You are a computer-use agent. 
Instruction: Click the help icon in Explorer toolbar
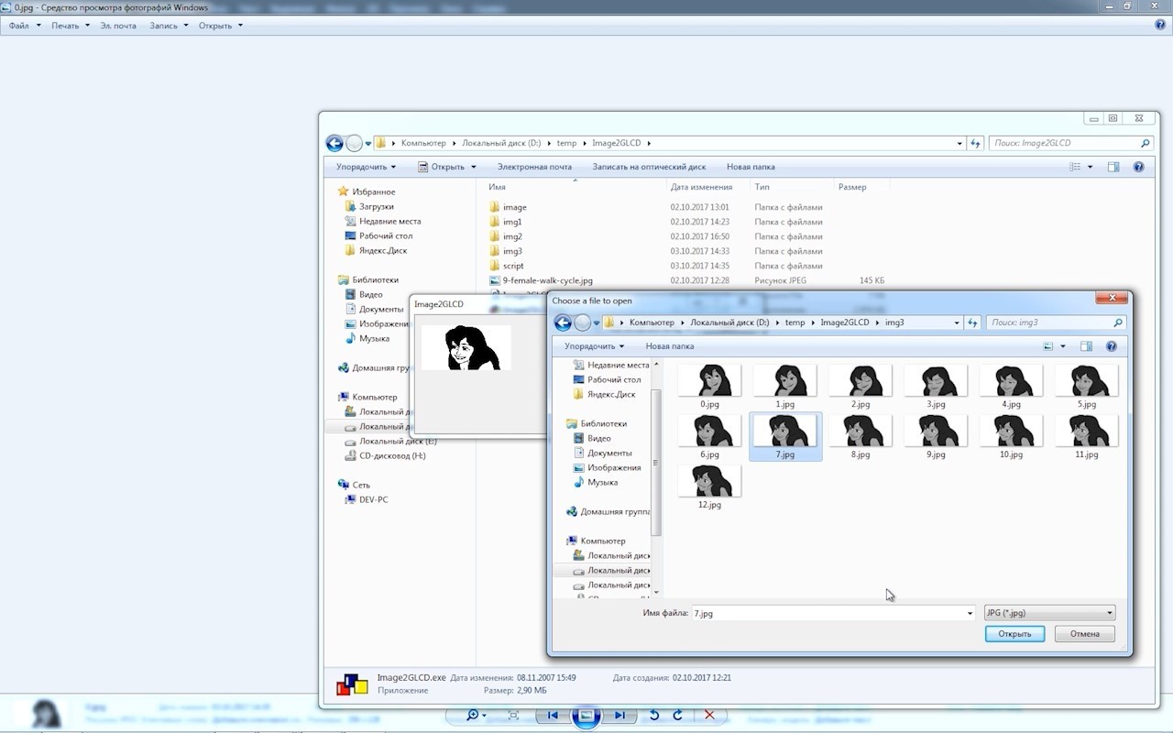(1139, 167)
